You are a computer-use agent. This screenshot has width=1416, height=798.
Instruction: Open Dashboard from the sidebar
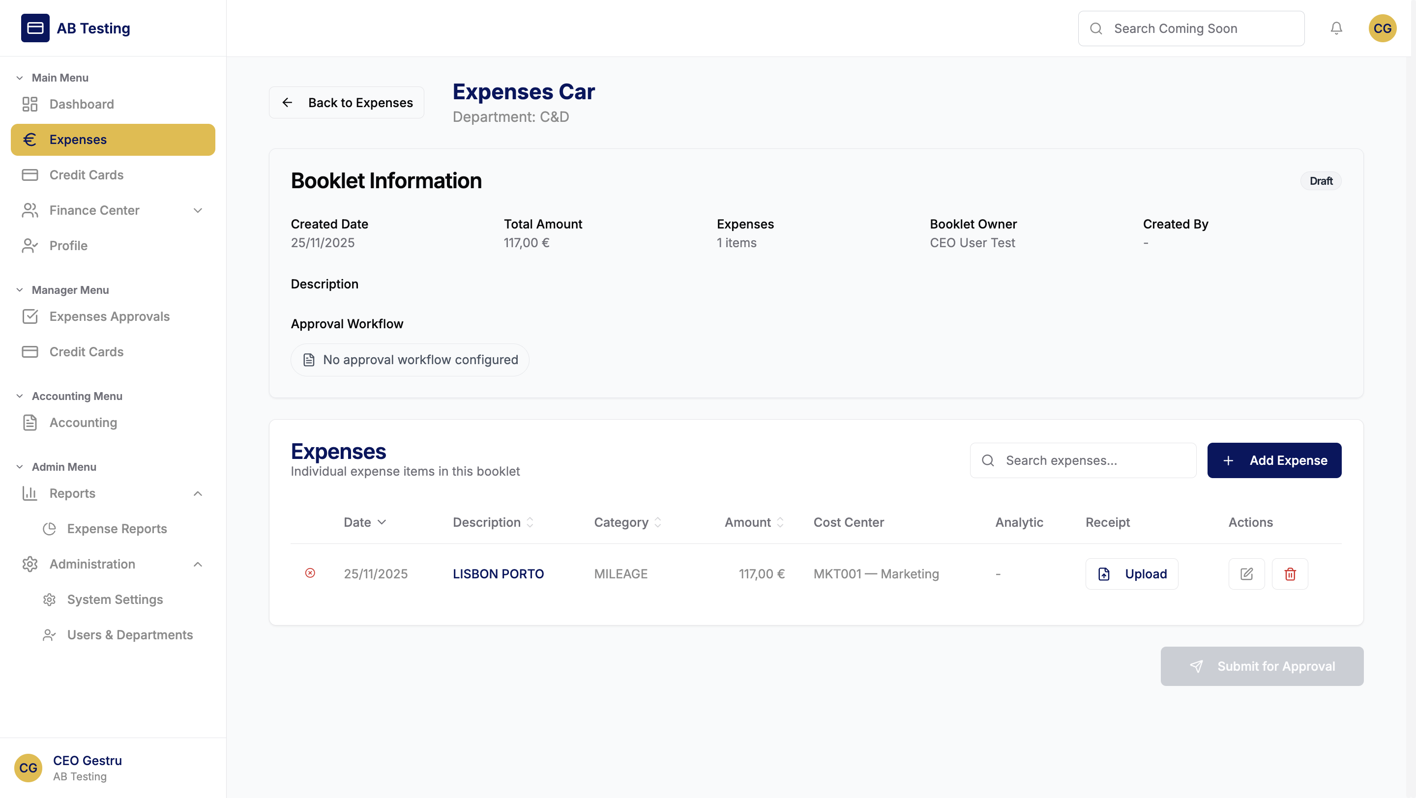(81, 104)
